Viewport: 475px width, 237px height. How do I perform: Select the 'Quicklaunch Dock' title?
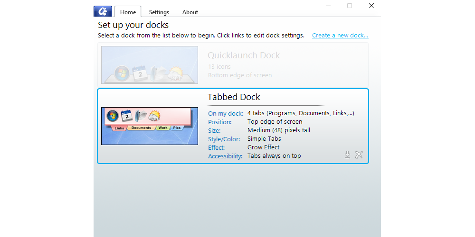pos(244,55)
